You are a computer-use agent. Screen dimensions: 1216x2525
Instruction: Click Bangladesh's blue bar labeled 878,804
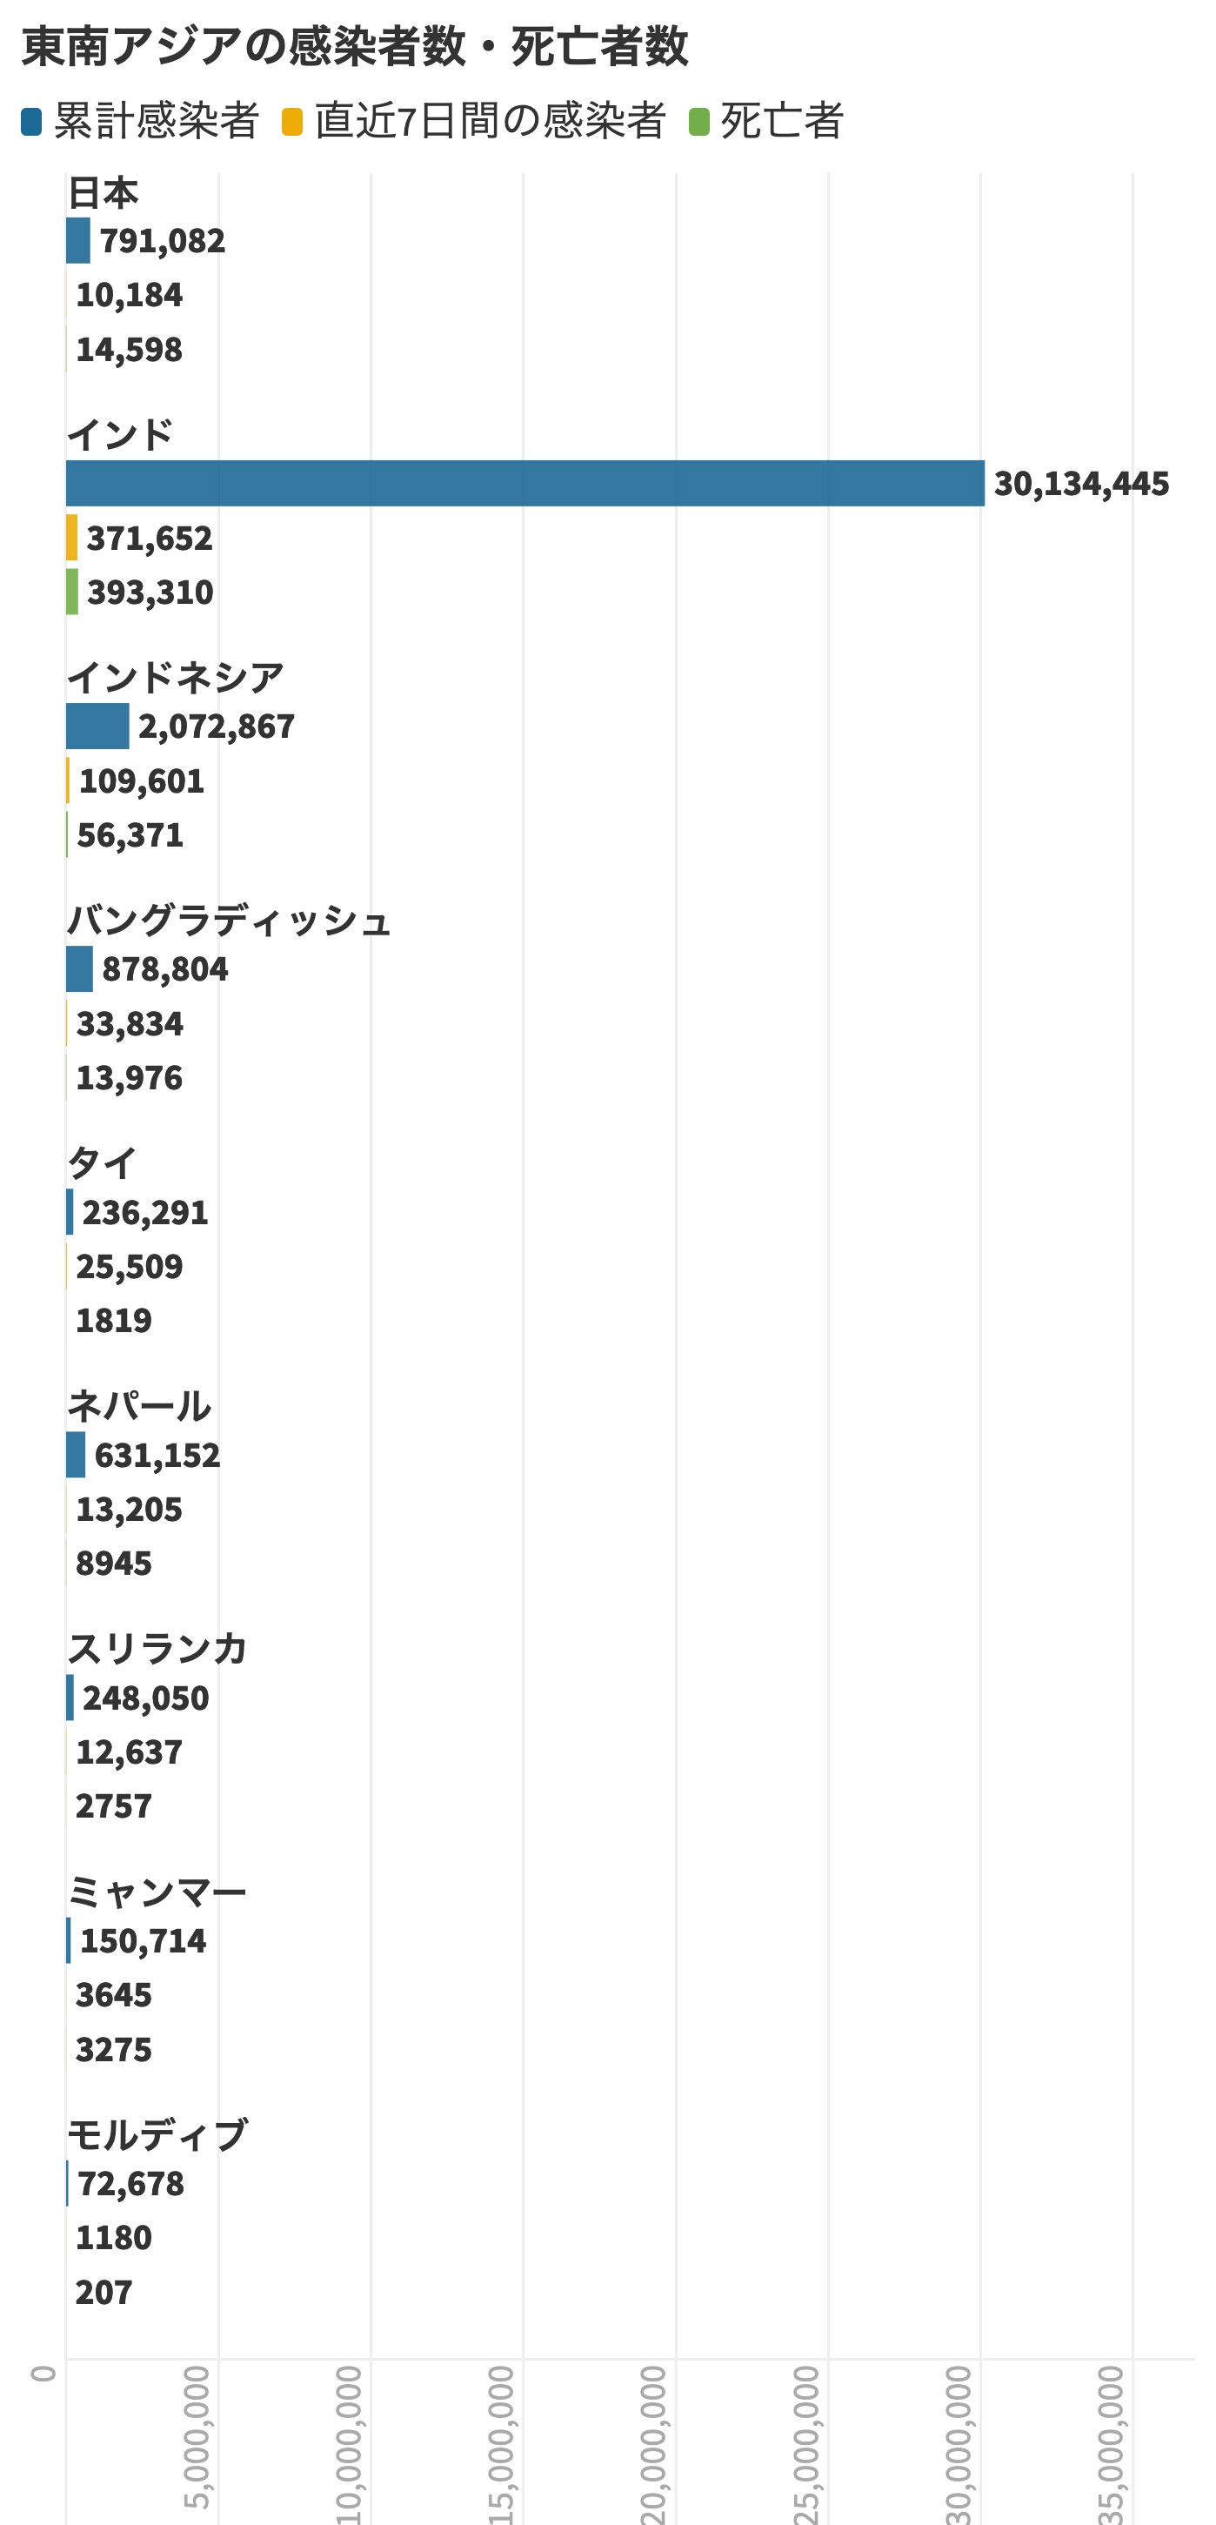tap(79, 968)
